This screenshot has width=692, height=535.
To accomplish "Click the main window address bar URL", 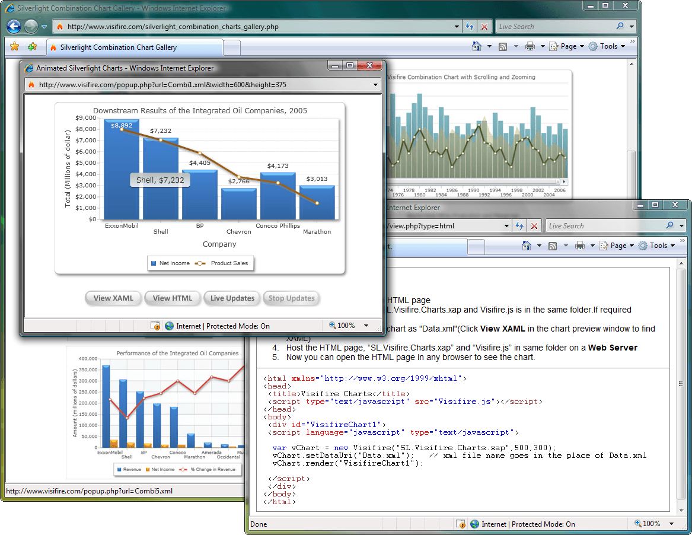I will pos(173,27).
